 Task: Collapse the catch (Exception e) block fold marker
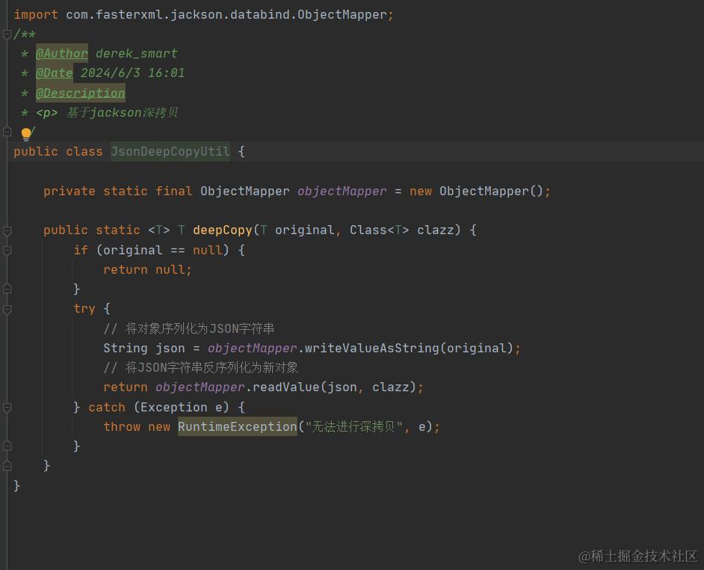point(7,408)
